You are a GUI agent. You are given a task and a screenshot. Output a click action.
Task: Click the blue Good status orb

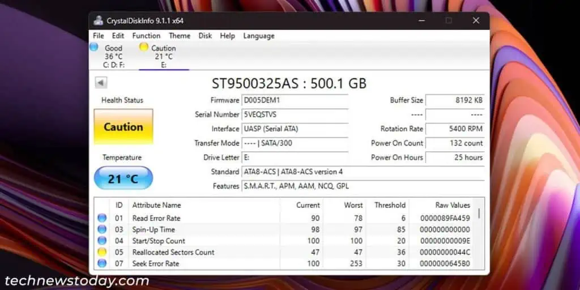[94, 47]
